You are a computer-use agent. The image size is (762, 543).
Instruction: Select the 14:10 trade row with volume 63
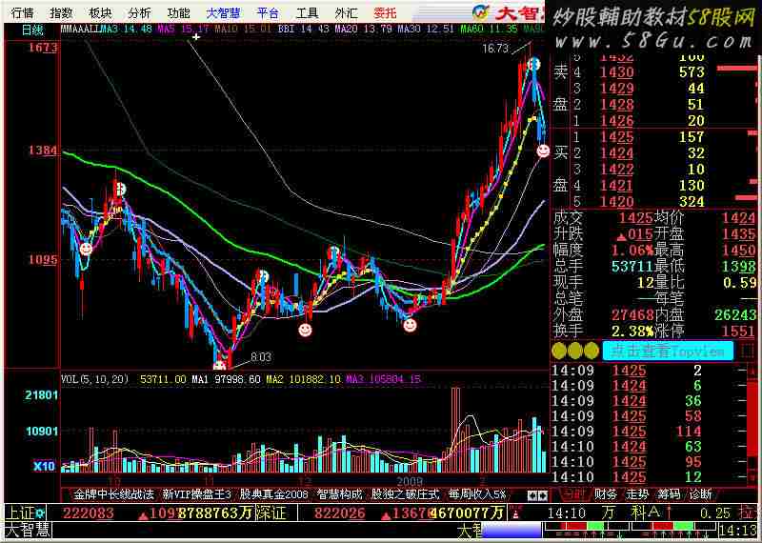[x=649, y=446]
